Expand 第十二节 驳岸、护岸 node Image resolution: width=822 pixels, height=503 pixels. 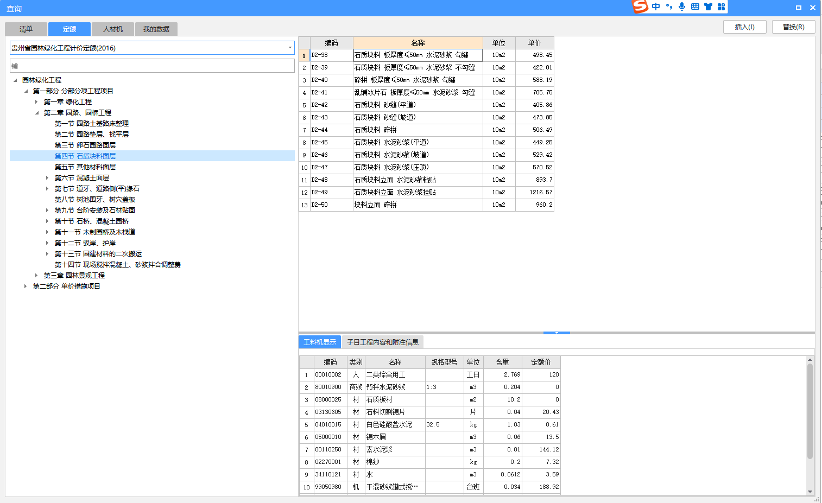pyautogui.click(x=47, y=243)
